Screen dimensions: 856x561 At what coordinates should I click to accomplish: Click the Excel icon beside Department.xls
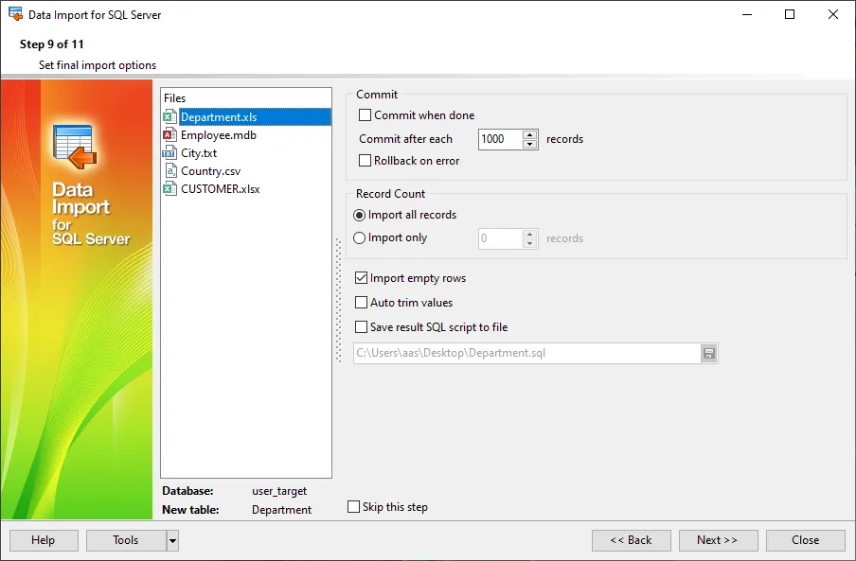click(169, 116)
